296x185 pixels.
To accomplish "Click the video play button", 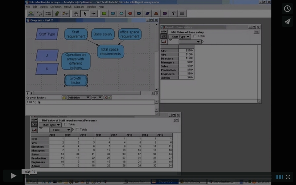I will point(13,176).
